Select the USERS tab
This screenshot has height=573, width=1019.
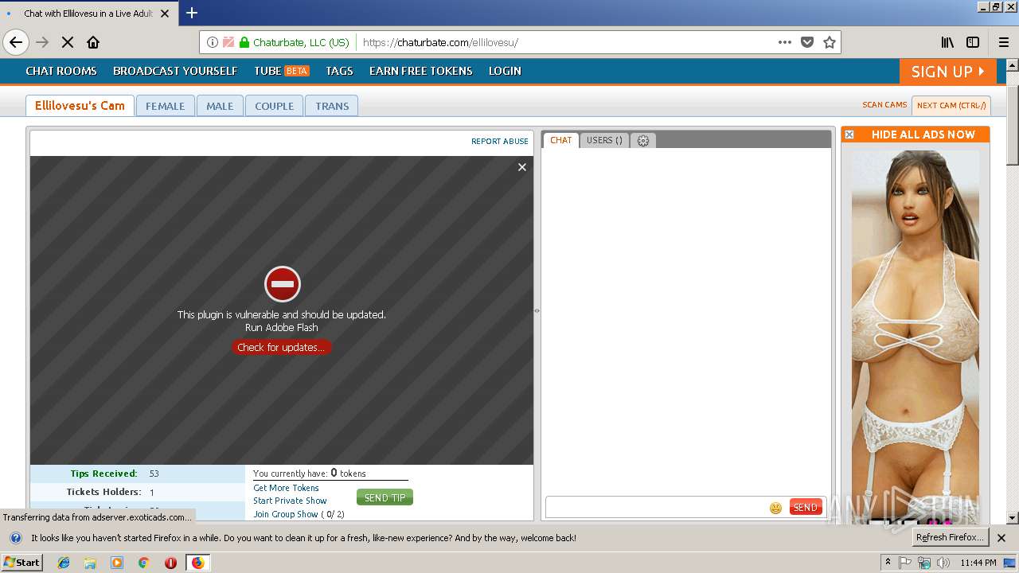coord(604,140)
